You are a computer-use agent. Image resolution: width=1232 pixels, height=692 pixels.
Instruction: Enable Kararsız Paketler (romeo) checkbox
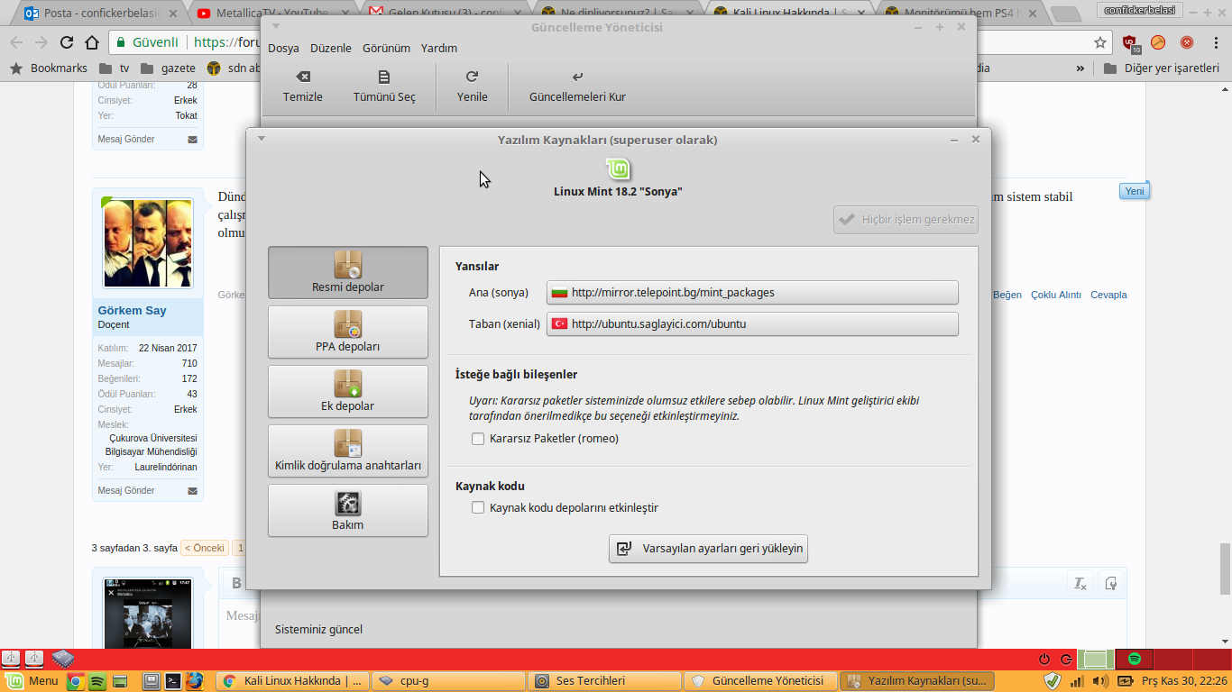(x=478, y=439)
